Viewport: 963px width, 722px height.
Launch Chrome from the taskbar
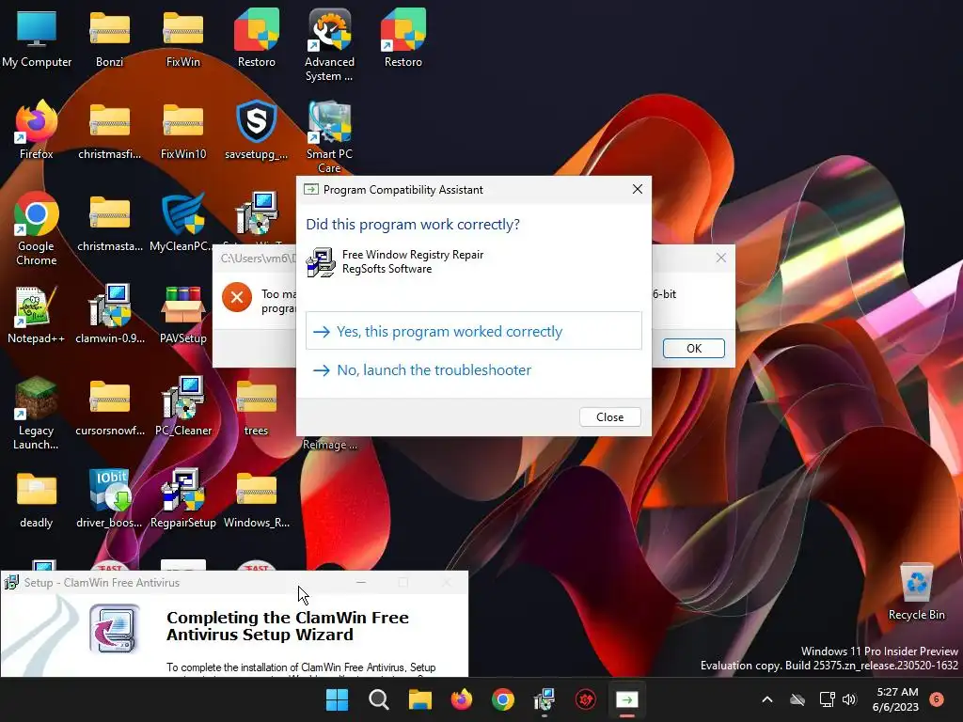[x=503, y=699]
